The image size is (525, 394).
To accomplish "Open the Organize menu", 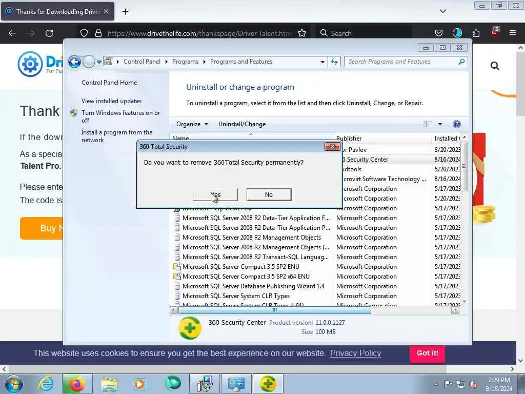I will pos(192,124).
